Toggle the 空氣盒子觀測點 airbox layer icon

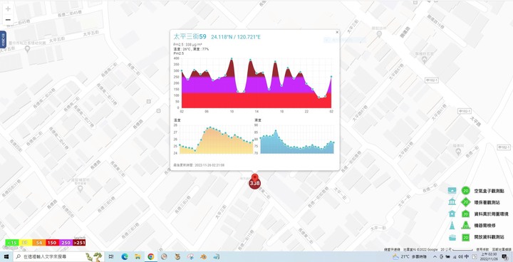coord(452,190)
